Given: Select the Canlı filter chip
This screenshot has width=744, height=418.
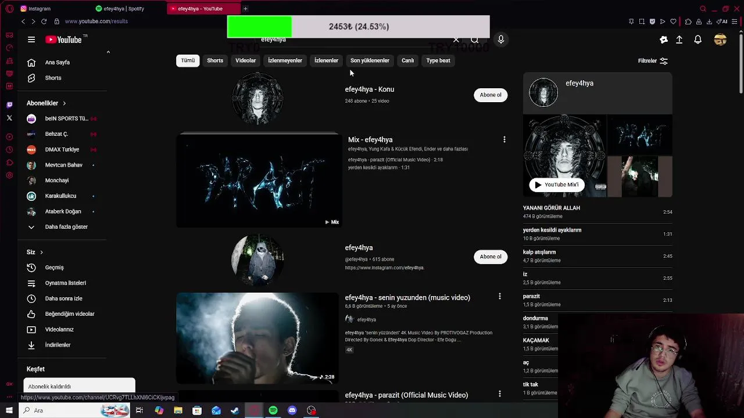Looking at the screenshot, I should click(407, 60).
